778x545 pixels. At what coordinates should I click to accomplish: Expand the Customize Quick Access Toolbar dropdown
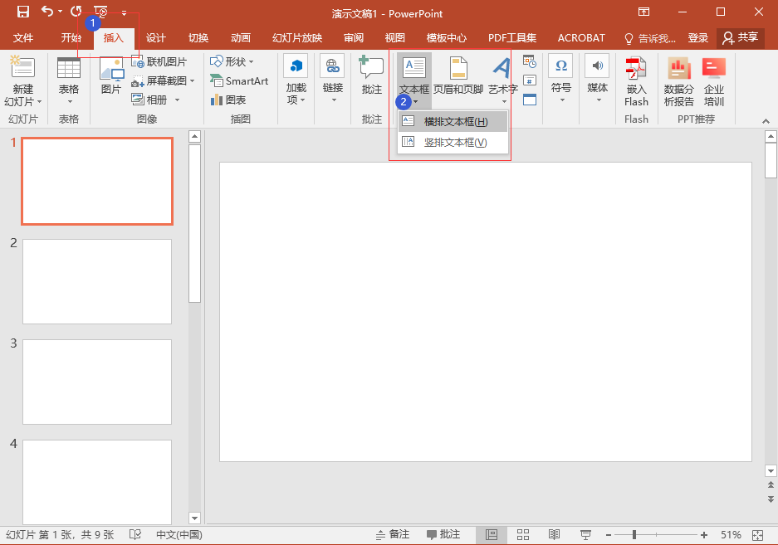[x=124, y=13]
